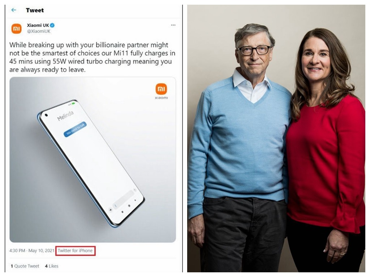Image resolution: width=370 pixels, height=277 pixels.
Task: Click the plus icon on the phone screen
Action: [x=111, y=210]
